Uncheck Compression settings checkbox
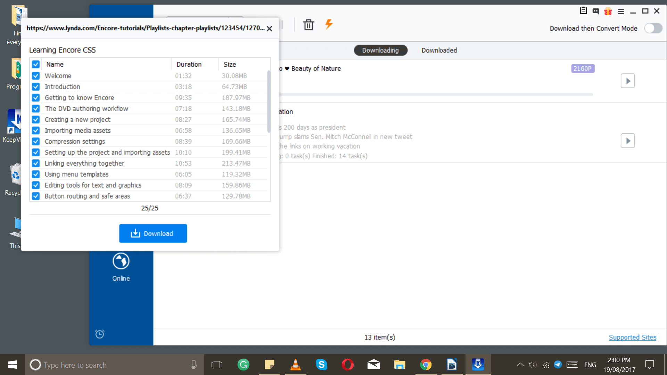The width and height of the screenshot is (667, 375). (36, 141)
